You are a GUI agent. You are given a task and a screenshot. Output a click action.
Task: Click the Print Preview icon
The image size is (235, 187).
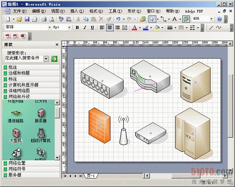[x=52, y=19]
